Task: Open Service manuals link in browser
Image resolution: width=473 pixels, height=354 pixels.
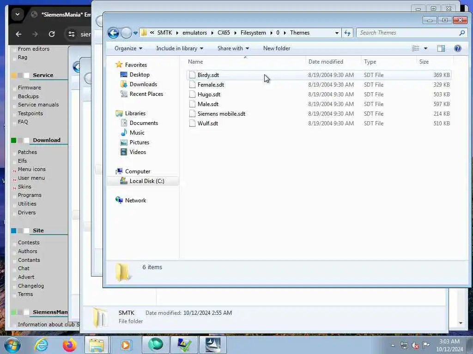Action: coord(38,105)
